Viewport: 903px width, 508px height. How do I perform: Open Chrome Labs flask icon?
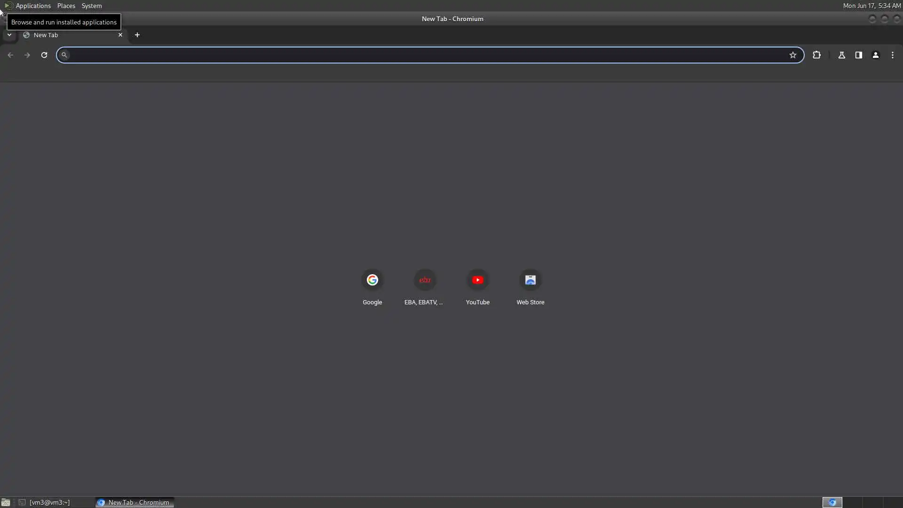(x=842, y=55)
